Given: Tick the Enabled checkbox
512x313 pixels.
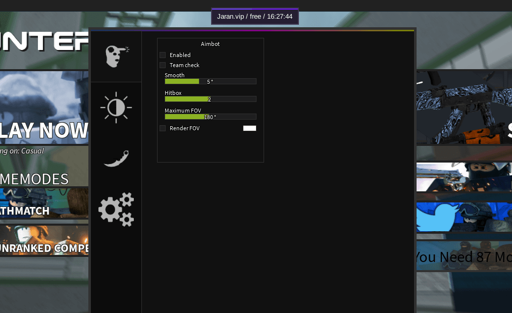Looking at the screenshot, I should (163, 55).
